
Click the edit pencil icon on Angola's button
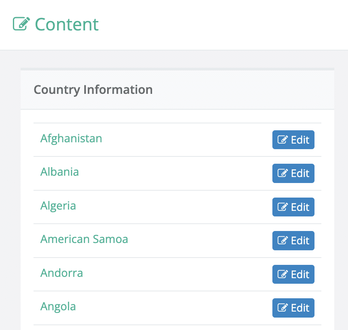click(x=282, y=308)
